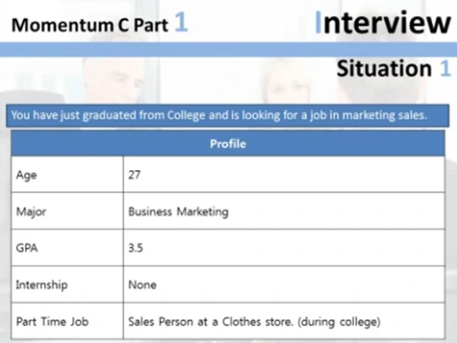Click the Profile table header
Image resolution: width=457 pixels, height=343 pixels.
pos(228,143)
